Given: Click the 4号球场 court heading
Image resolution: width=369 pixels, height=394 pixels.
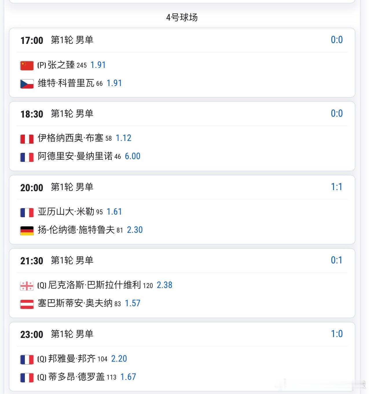Looking at the screenshot, I should point(182,17).
